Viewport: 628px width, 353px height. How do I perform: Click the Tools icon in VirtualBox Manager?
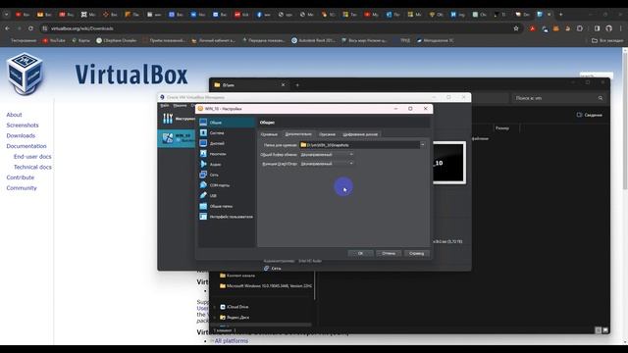(x=168, y=118)
